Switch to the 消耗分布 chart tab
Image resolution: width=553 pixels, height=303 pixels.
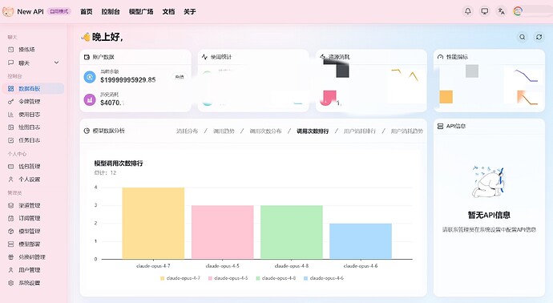tap(187, 131)
